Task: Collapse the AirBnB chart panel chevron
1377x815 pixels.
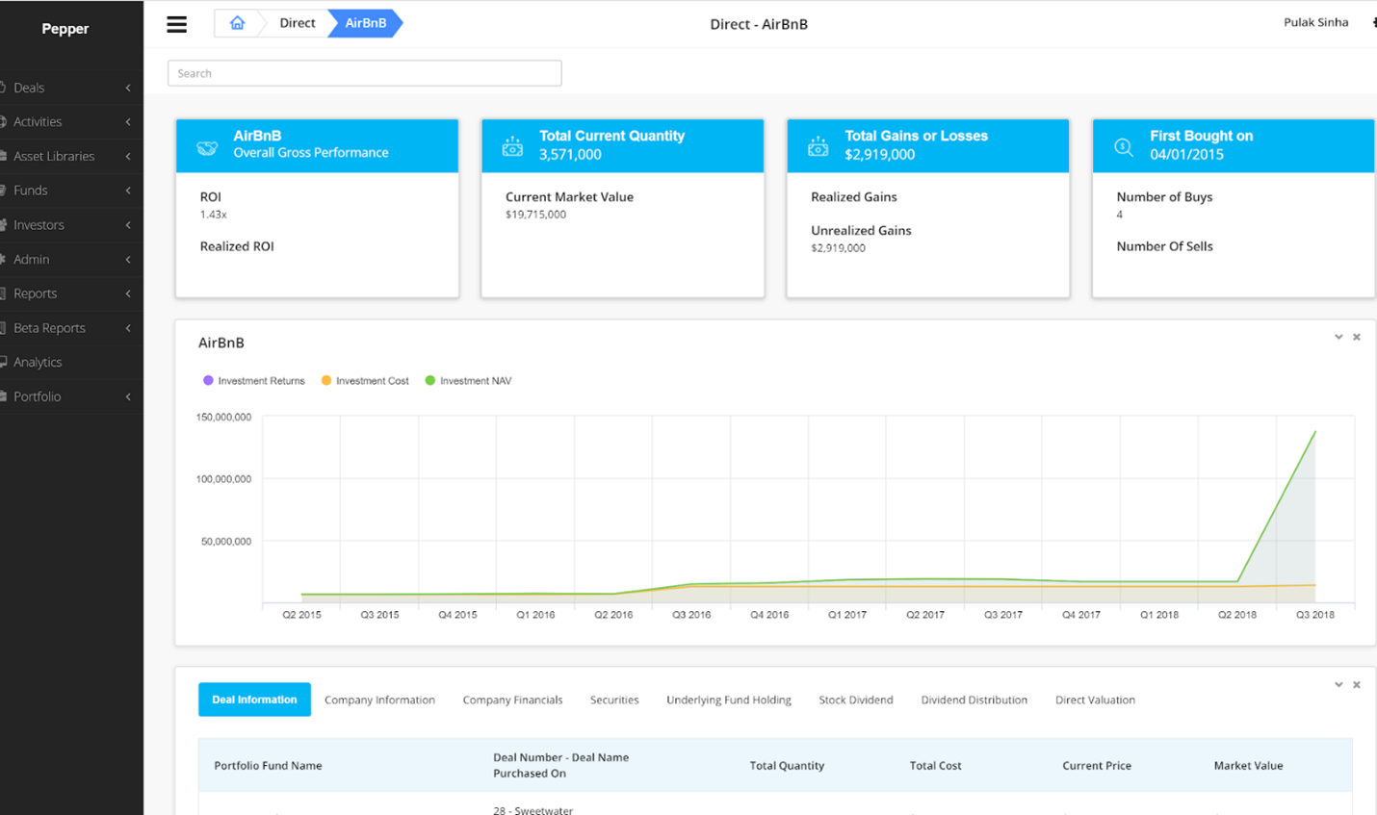Action: (x=1338, y=337)
